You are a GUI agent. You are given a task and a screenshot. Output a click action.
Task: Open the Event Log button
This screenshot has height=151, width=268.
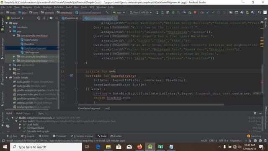click(x=254, y=136)
